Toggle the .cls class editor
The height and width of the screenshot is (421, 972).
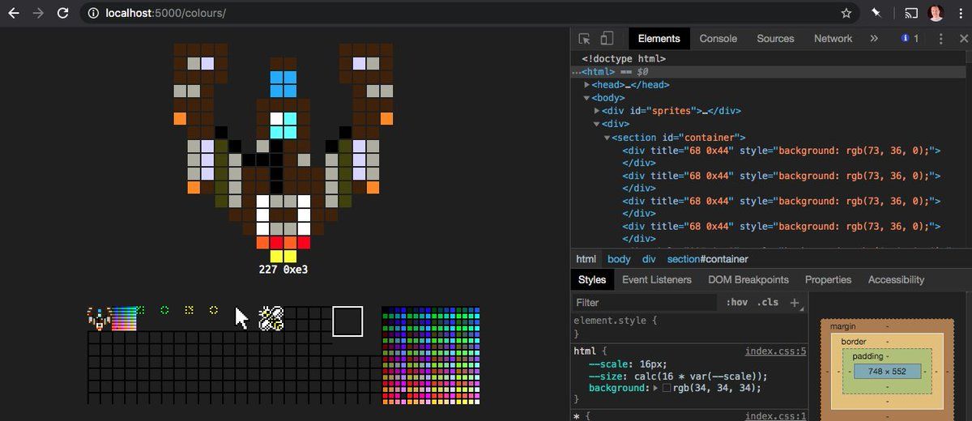coord(769,302)
